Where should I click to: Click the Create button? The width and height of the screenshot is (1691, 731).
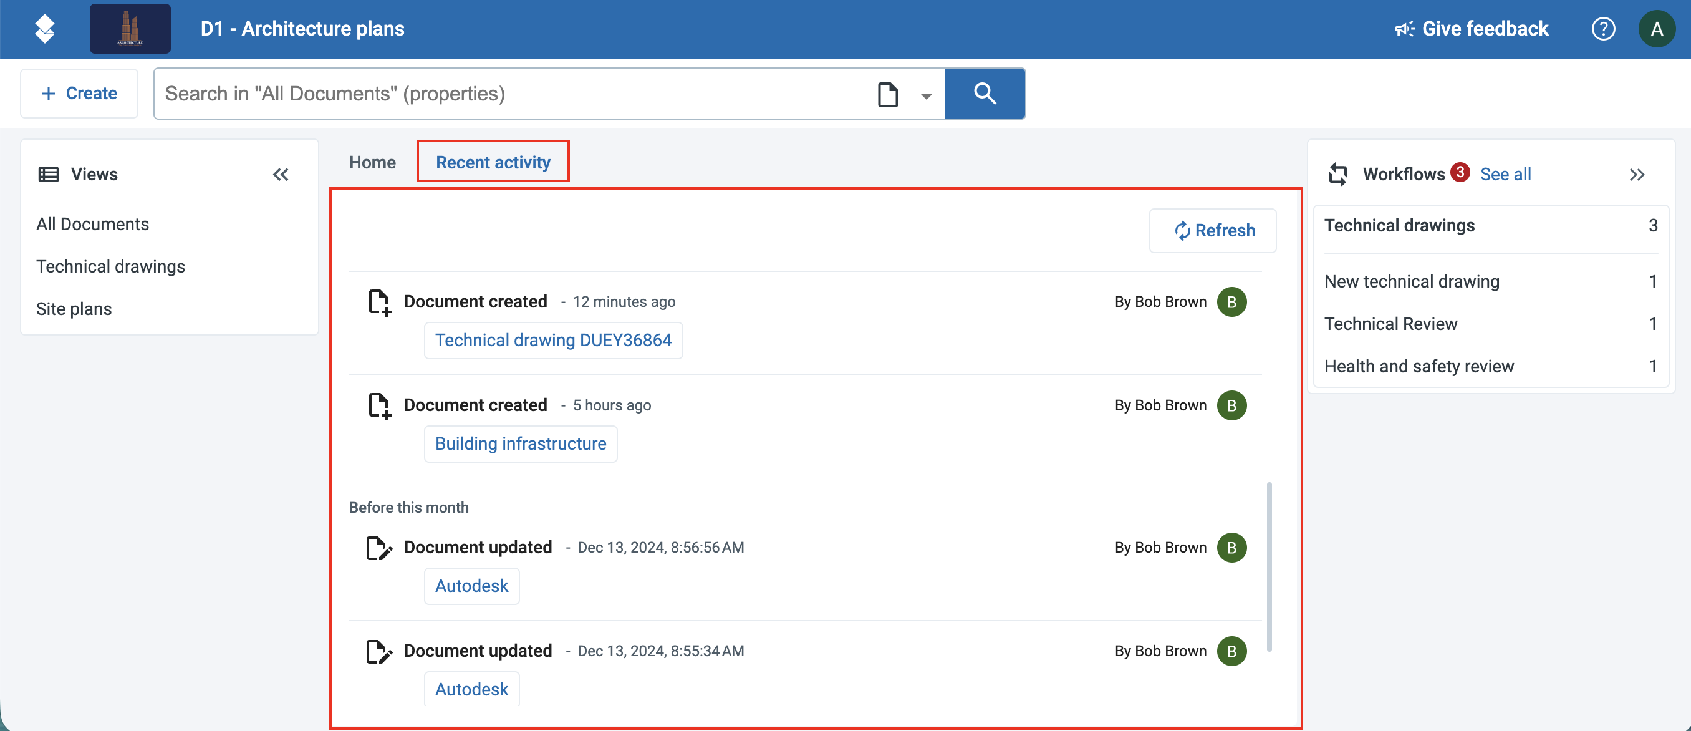coord(79,94)
